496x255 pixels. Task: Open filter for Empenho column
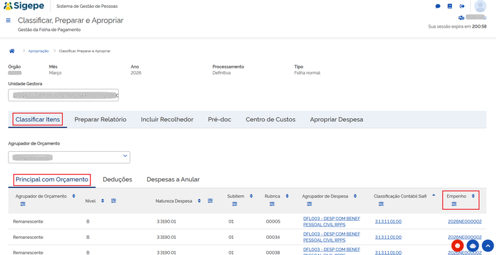coord(454,205)
